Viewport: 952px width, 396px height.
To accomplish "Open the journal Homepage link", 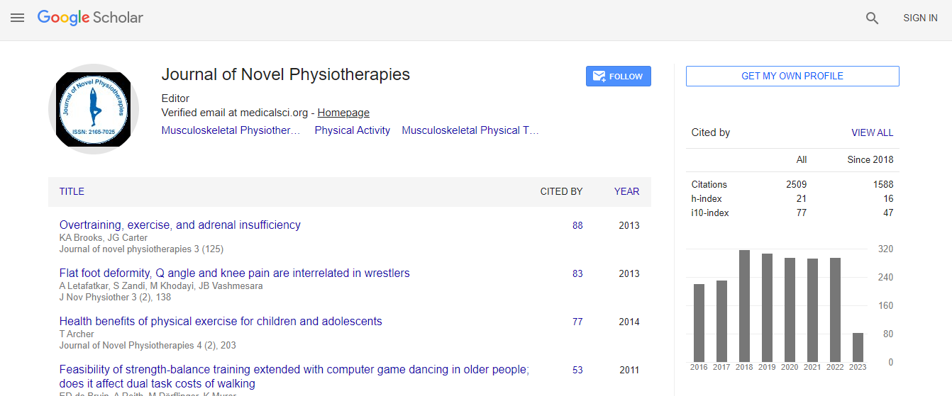I will [x=343, y=113].
